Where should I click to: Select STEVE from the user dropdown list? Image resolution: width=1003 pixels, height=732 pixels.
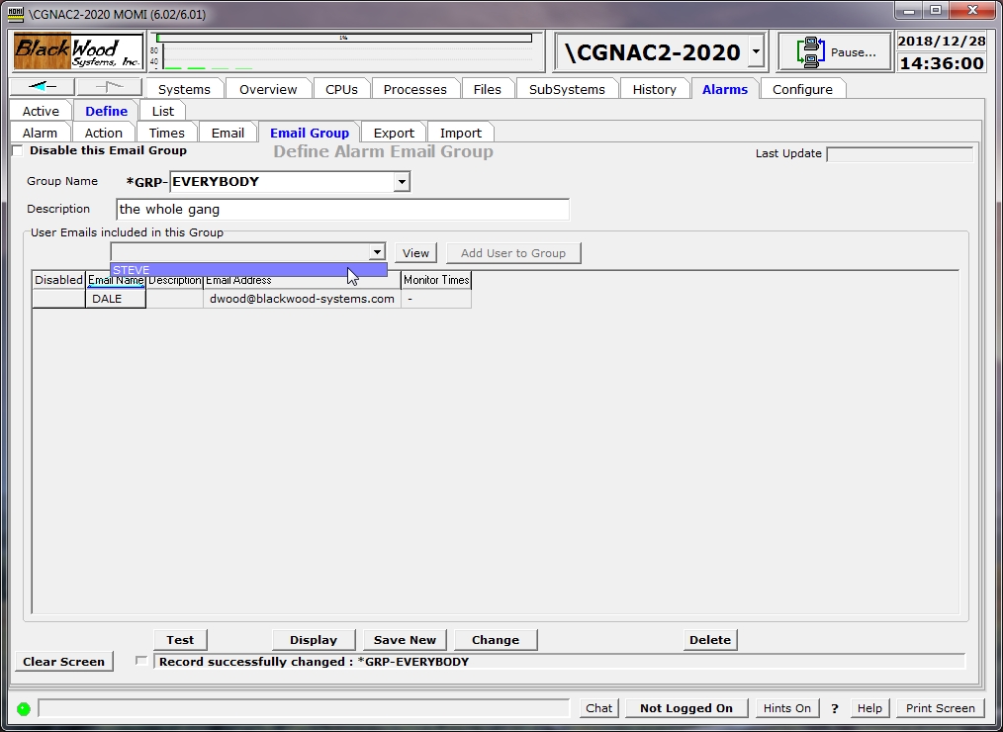pos(228,270)
